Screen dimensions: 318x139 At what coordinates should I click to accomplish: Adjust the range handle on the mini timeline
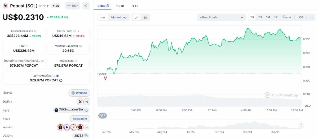pos(301,124)
